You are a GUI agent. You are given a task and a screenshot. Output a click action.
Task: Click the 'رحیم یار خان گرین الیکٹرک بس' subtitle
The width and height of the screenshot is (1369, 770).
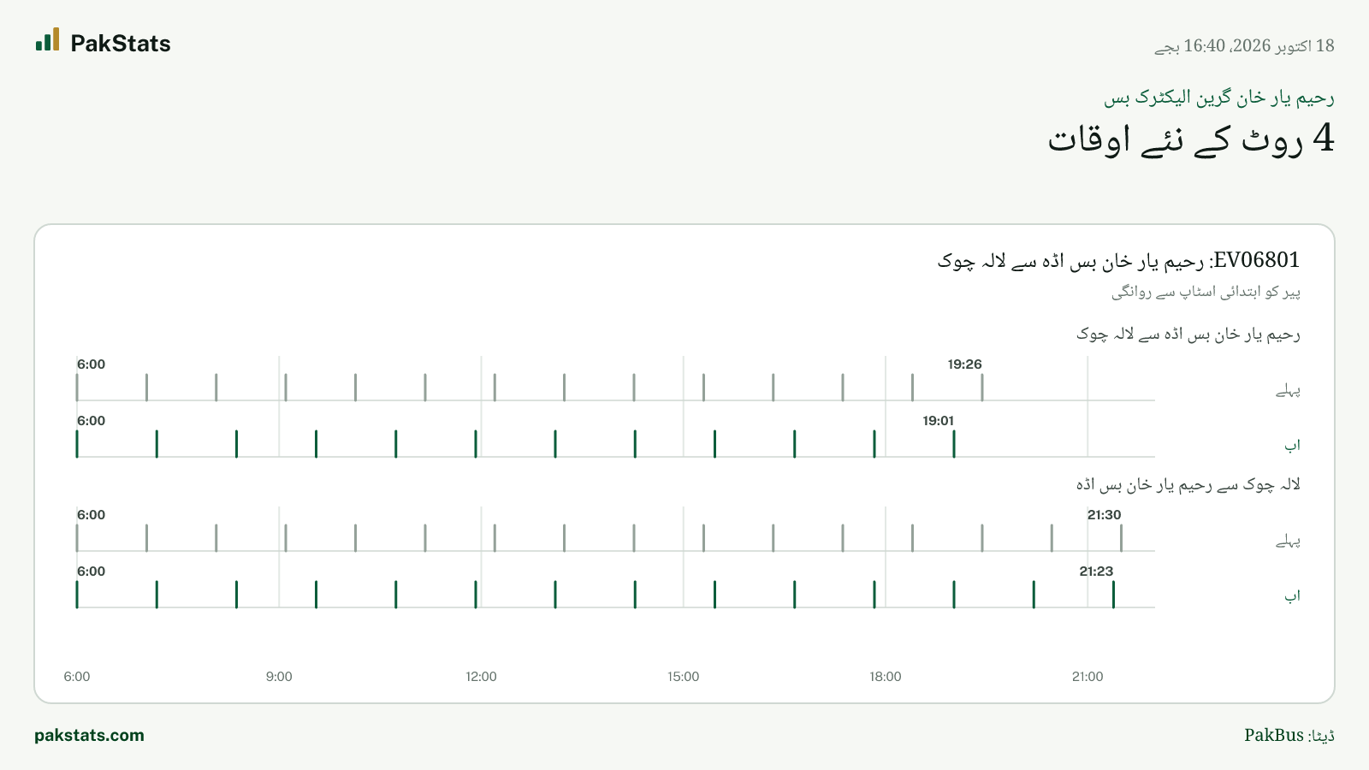click(1218, 98)
